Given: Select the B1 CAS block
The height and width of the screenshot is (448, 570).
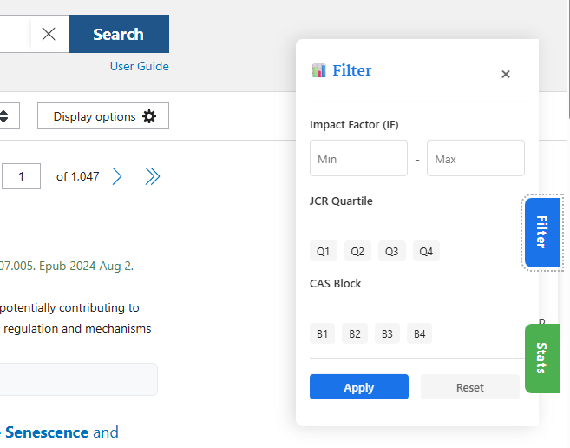Looking at the screenshot, I should pyautogui.click(x=322, y=333).
